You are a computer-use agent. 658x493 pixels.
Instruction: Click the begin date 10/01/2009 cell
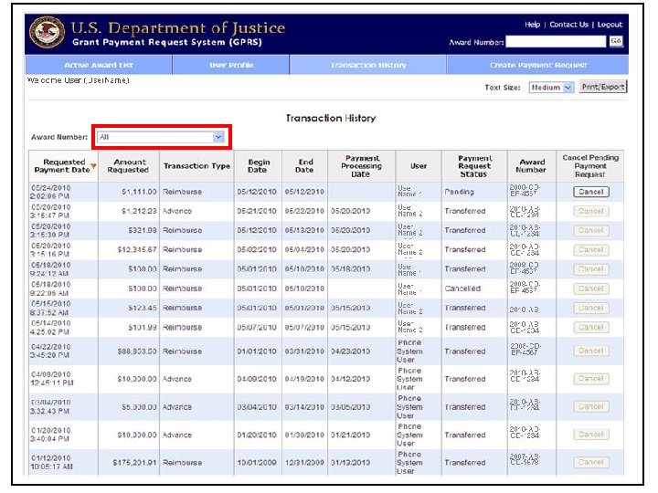click(257, 463)
